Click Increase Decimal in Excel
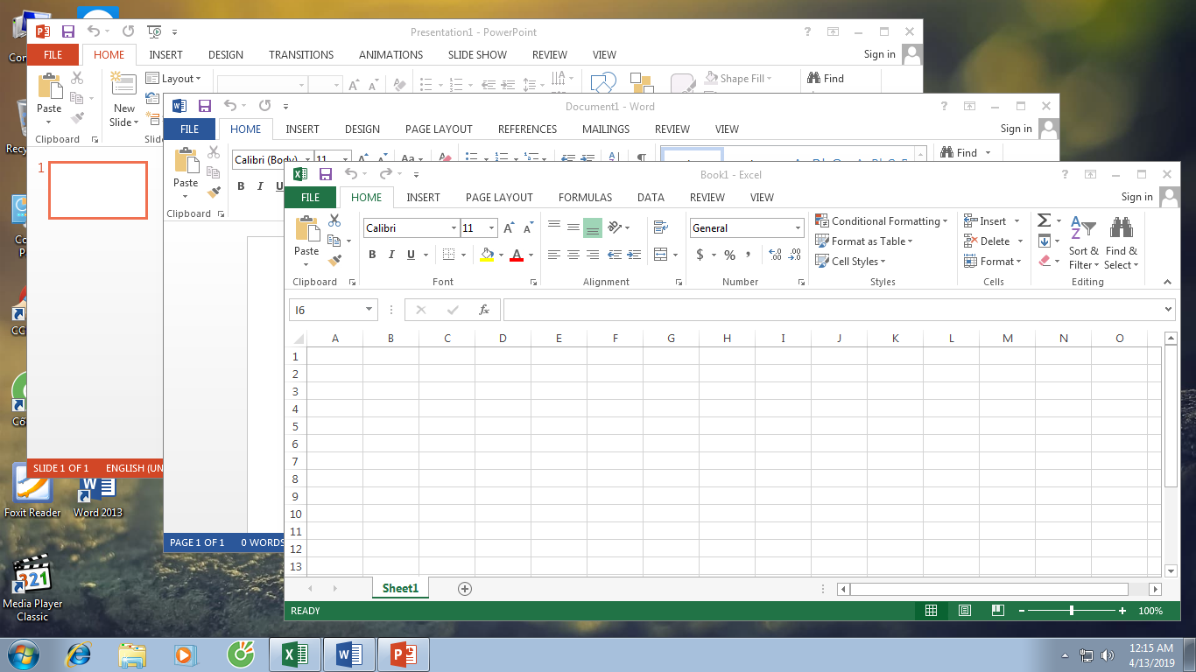The height and width of the screenshot is (672, 1196). click(x=775, y=255)
